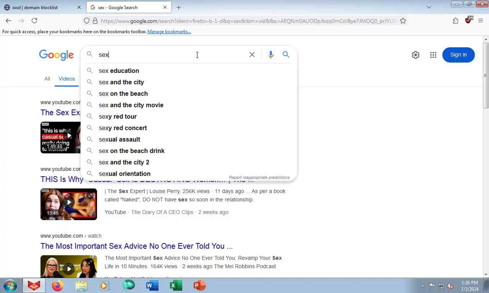Click inside the Google search text field
This screenshot has height=293, width=489.
(172, 55)
